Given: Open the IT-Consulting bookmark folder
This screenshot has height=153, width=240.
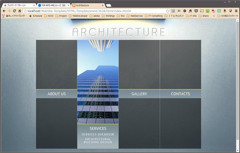Looking at the screenshot, I should [154, 16].
